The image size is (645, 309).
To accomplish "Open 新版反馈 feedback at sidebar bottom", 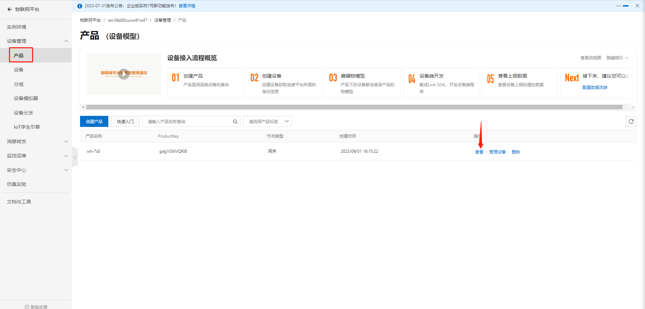I will pyautogui.click(x=36, y=307).
